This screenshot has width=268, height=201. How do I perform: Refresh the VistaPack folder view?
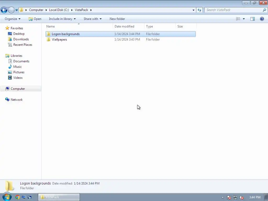click(x=199, y=10)
